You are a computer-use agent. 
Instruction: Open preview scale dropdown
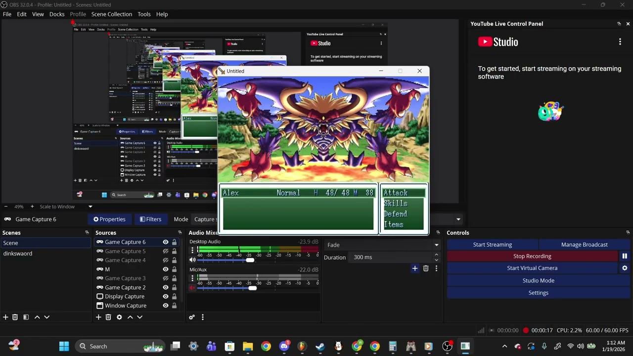90,206
